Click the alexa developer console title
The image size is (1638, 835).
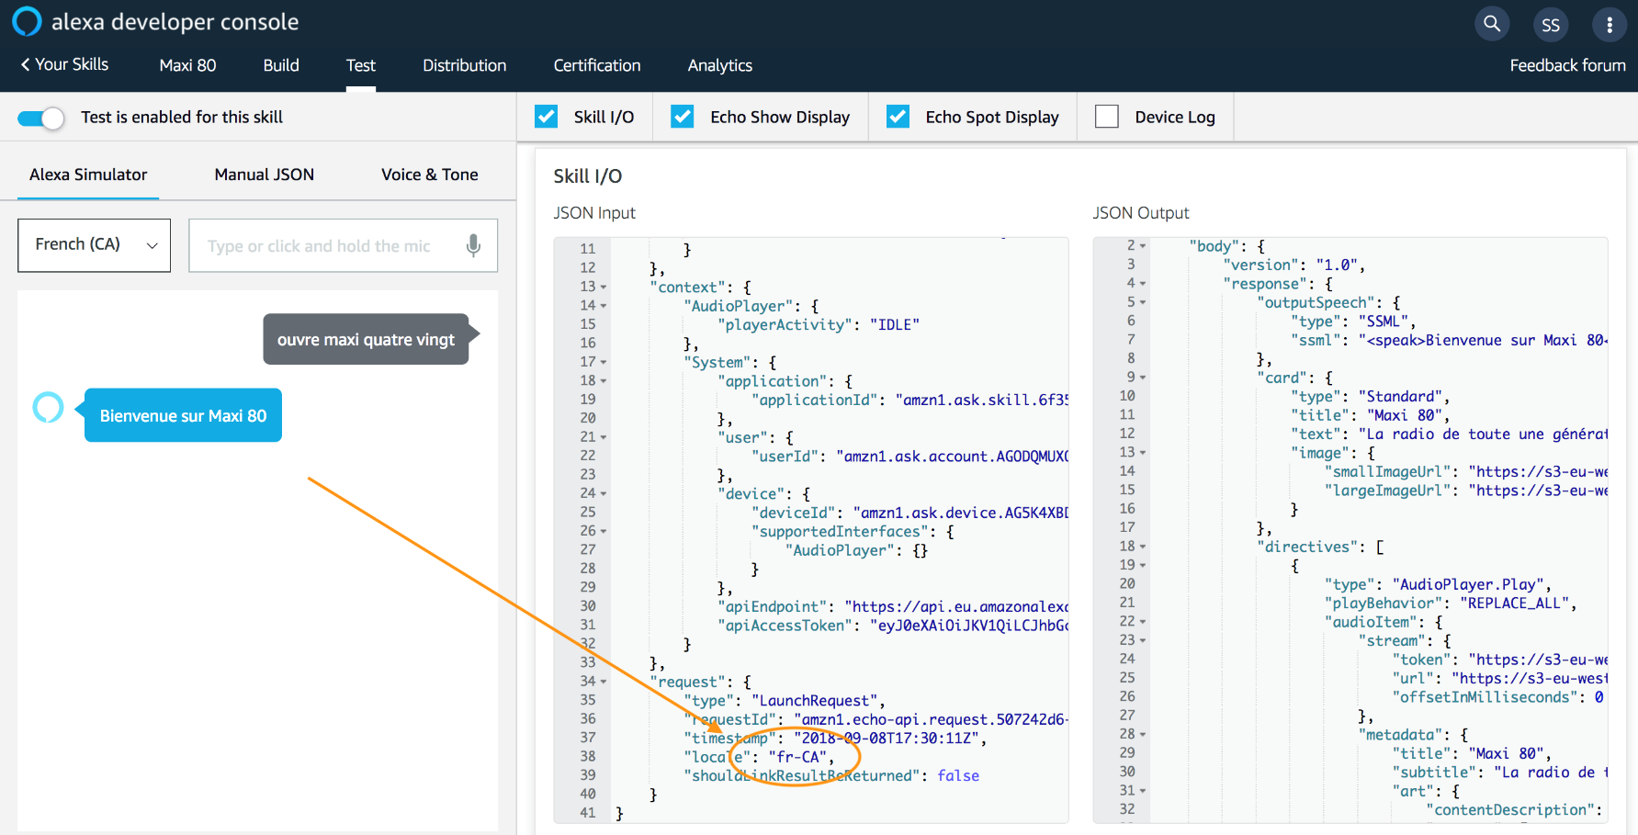(175, 22)
